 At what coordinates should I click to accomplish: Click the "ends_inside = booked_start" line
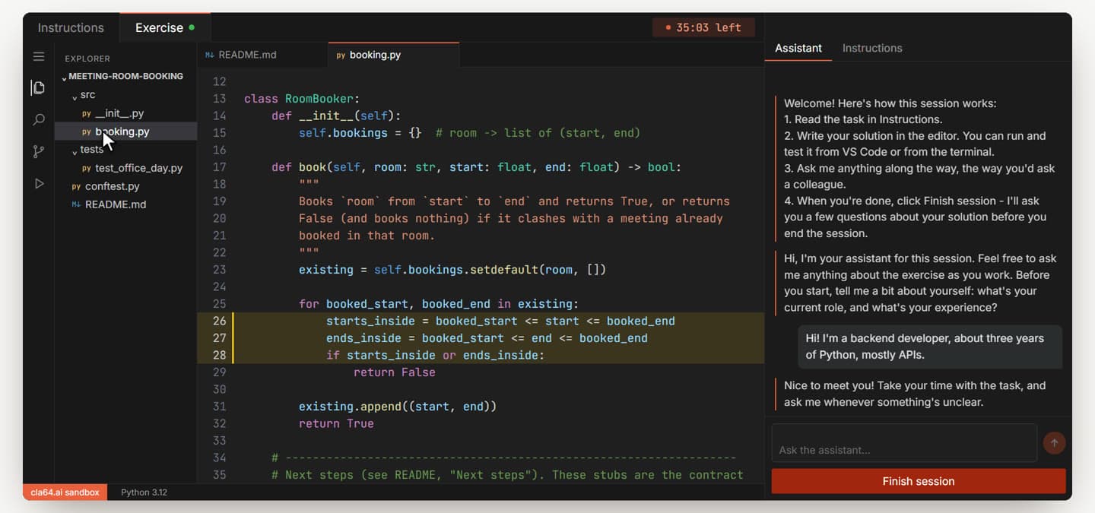coord(487,338)
